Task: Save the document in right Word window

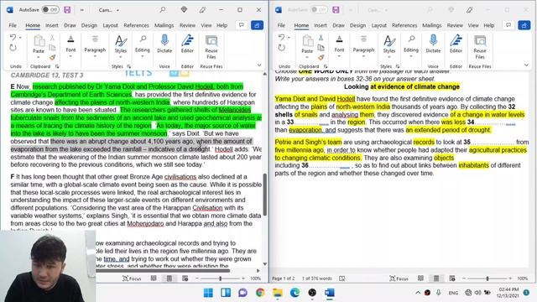Action: point(336,9)
